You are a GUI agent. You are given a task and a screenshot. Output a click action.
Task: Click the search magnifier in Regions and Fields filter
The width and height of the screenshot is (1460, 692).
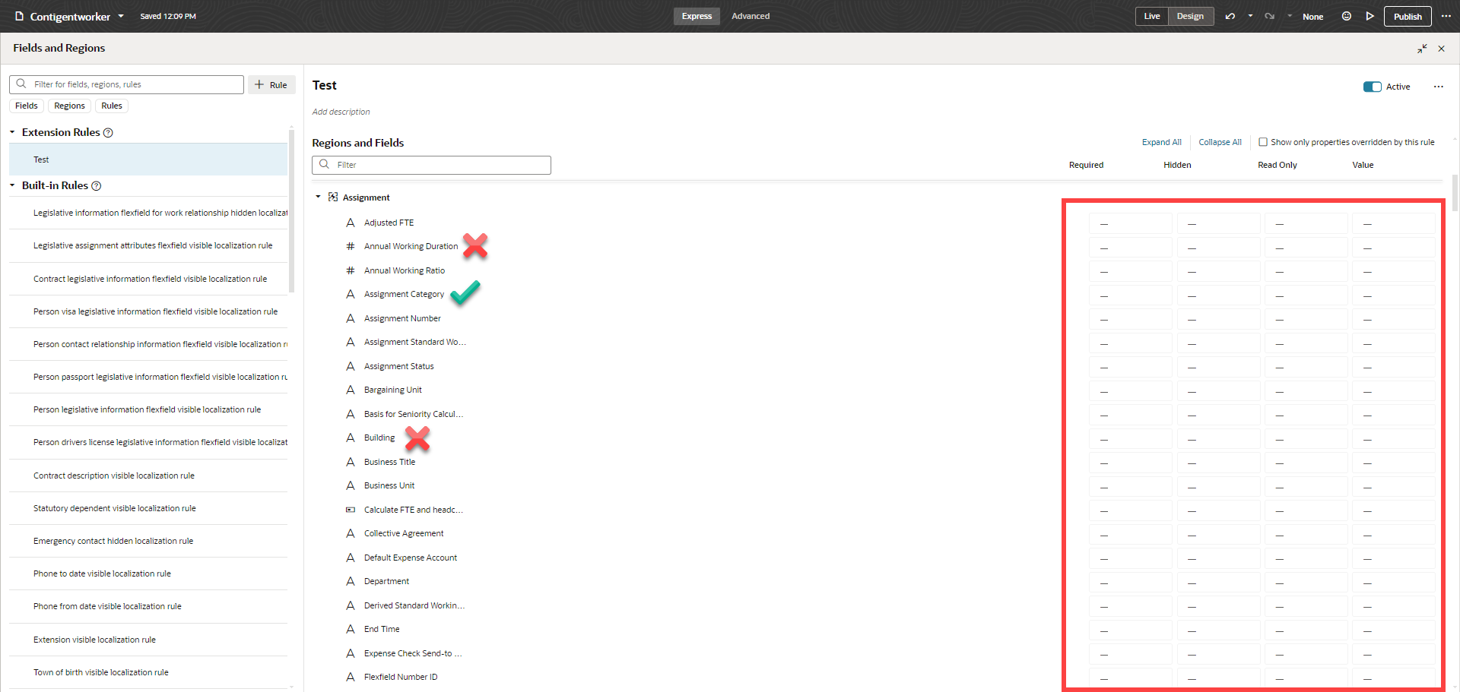325,165
